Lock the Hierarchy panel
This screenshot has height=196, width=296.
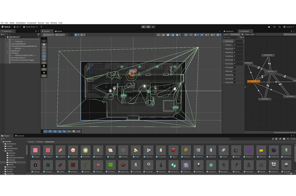tap(36, 31)
